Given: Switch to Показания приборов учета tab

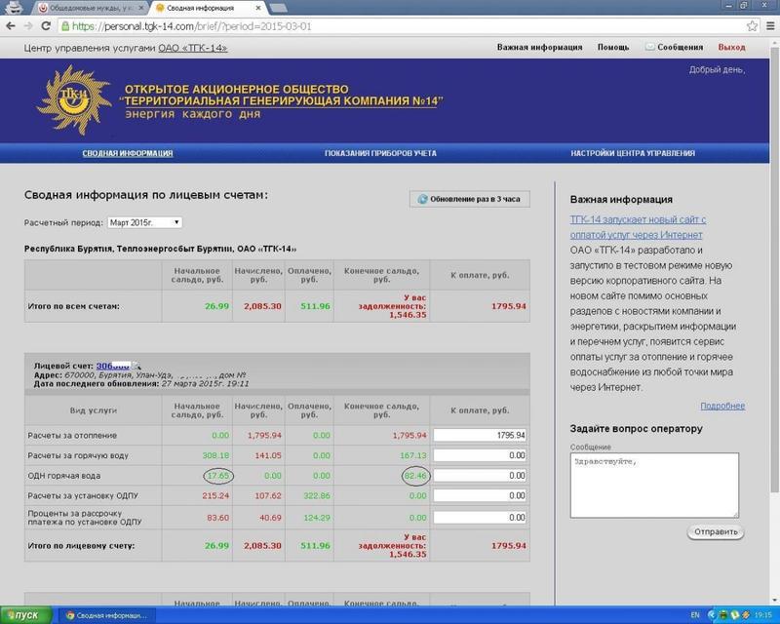Looking at the screenshot, I should click(380, 153).
